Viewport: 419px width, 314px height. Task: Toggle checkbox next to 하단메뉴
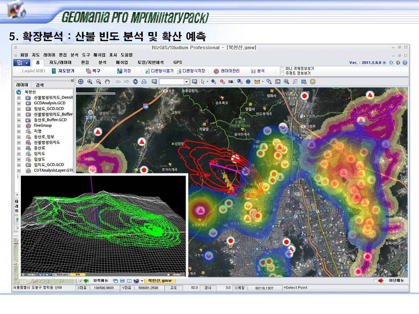[x=375, y=281]
